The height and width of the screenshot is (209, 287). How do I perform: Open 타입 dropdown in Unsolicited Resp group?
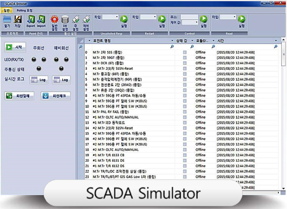coord(117,17)
